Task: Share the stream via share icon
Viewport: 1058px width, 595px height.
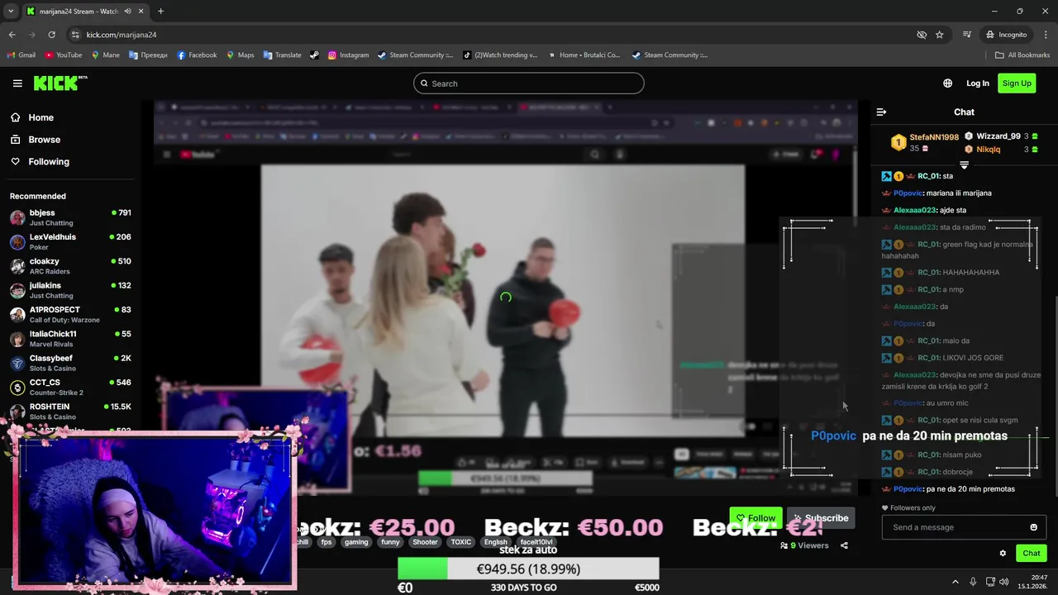Action: [x=844, y=545]
